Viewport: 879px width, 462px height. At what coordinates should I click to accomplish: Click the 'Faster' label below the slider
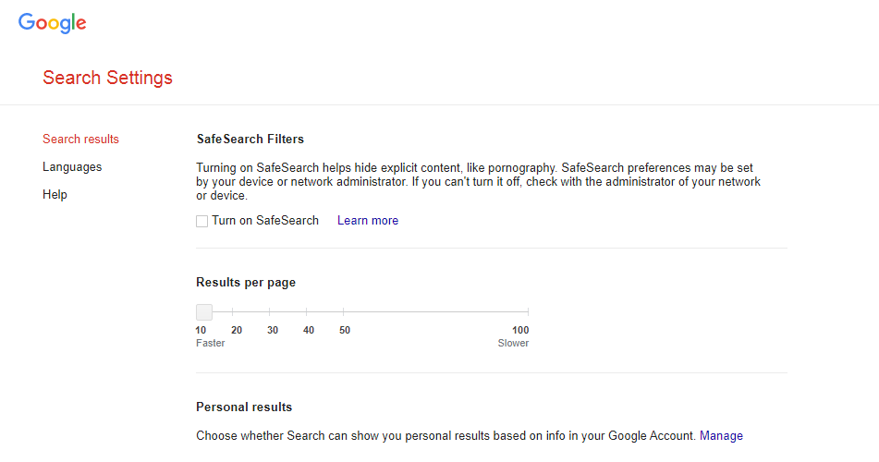pos(210,343)
